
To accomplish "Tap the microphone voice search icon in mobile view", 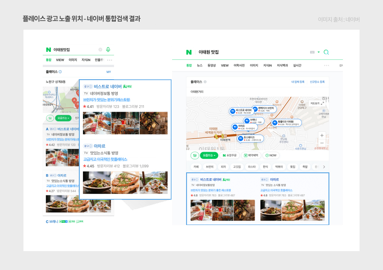I will coord(108,49).
